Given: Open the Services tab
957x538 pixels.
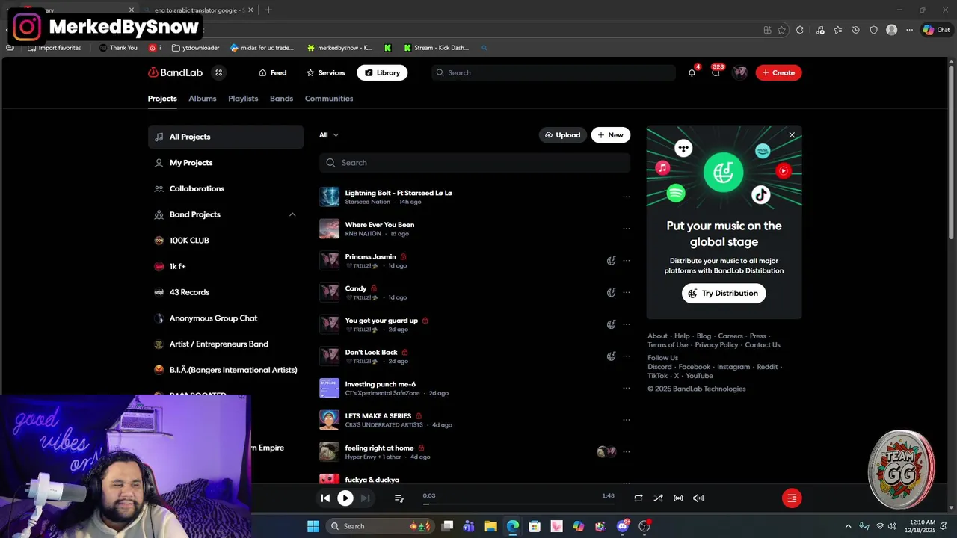Looking at the screenshot, I should click(x=325, y=72).
